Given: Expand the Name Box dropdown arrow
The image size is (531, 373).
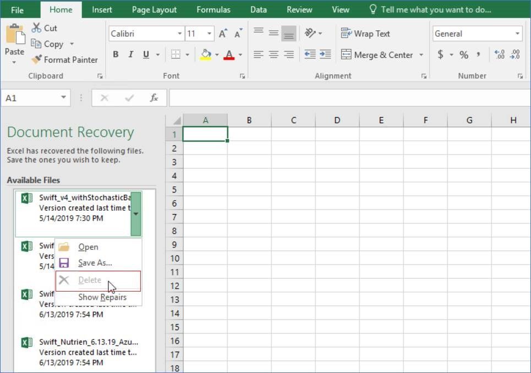Looking at the screenshot, I should click(64, 98).
